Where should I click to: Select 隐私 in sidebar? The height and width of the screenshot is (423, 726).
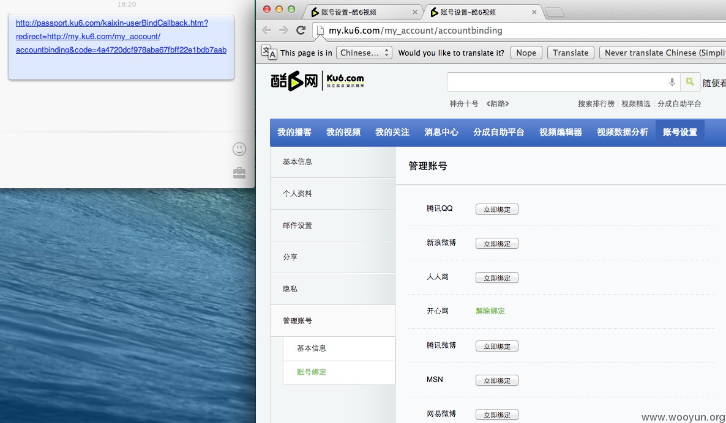pyautogui.click(x=333, y=289)
